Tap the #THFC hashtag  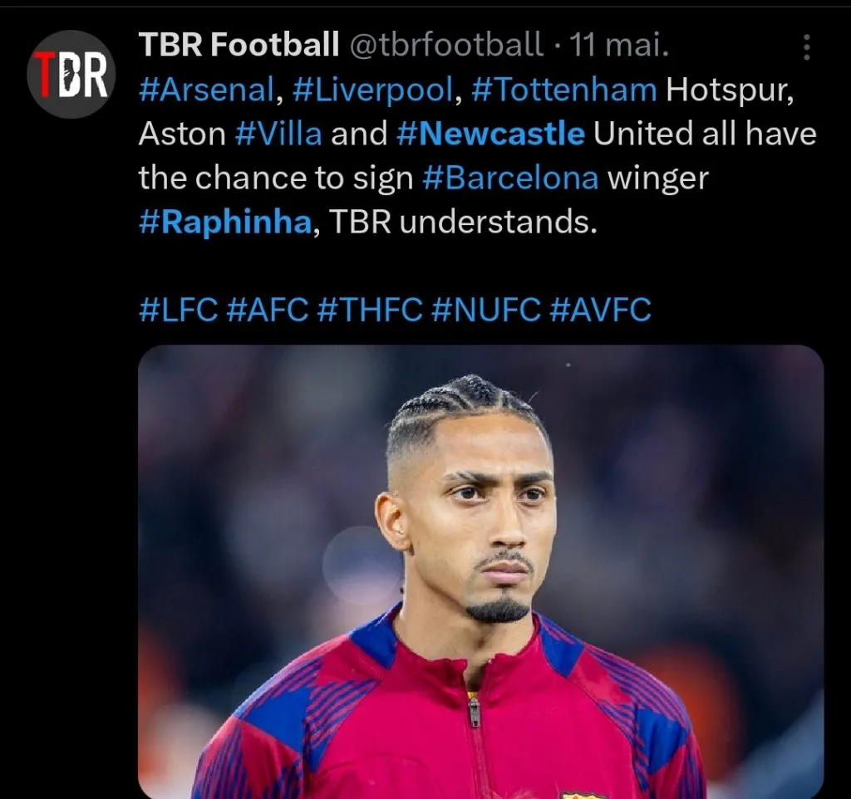coord(369,310)
